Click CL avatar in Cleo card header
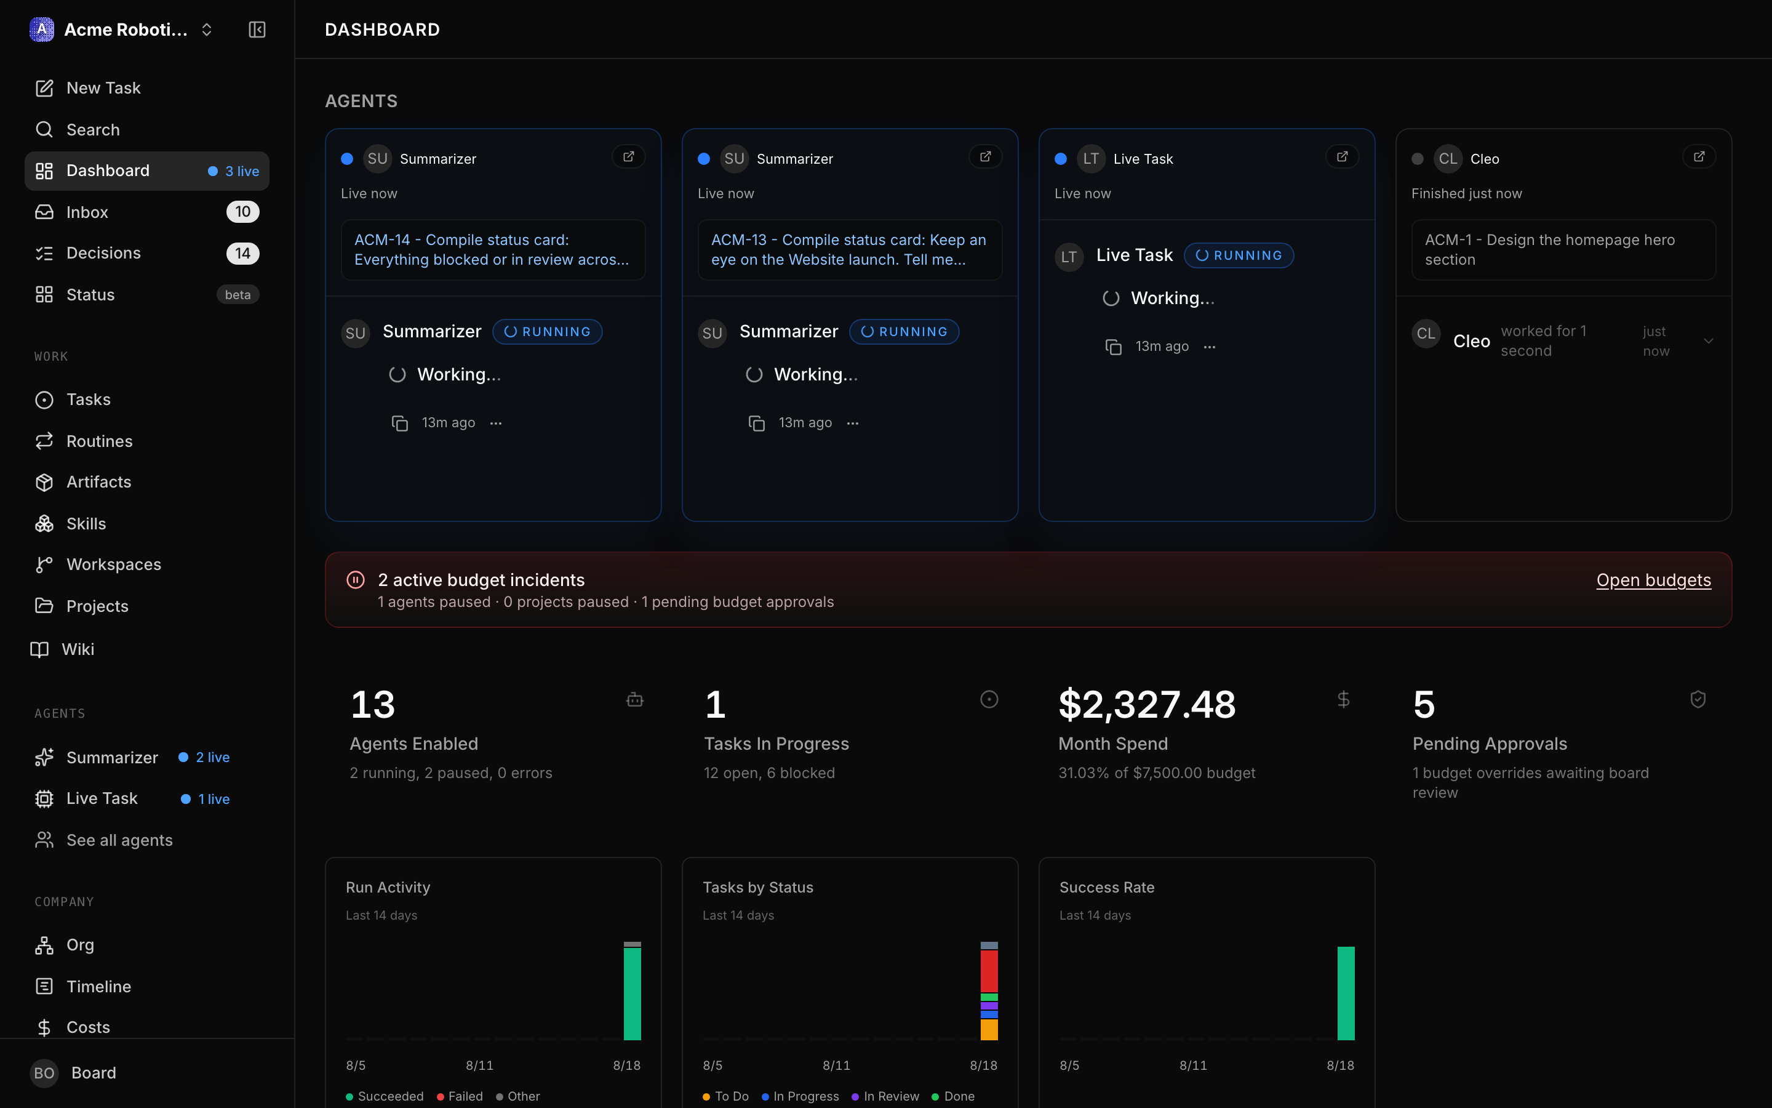 click(1448, 159)
